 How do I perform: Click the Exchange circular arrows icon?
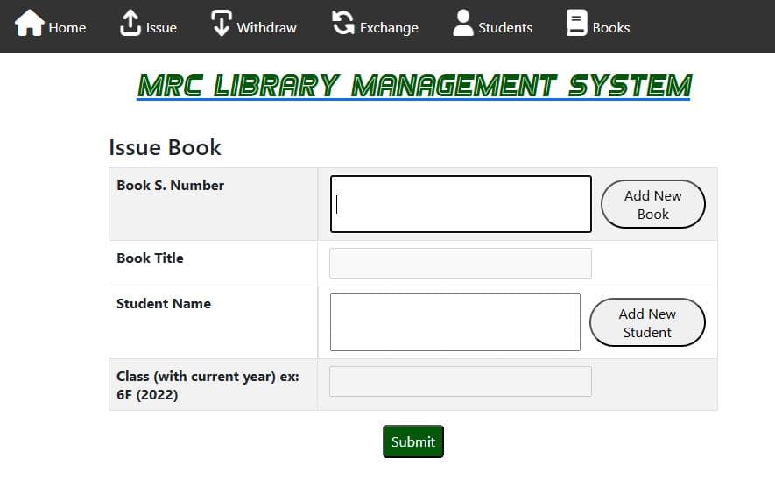343,23
